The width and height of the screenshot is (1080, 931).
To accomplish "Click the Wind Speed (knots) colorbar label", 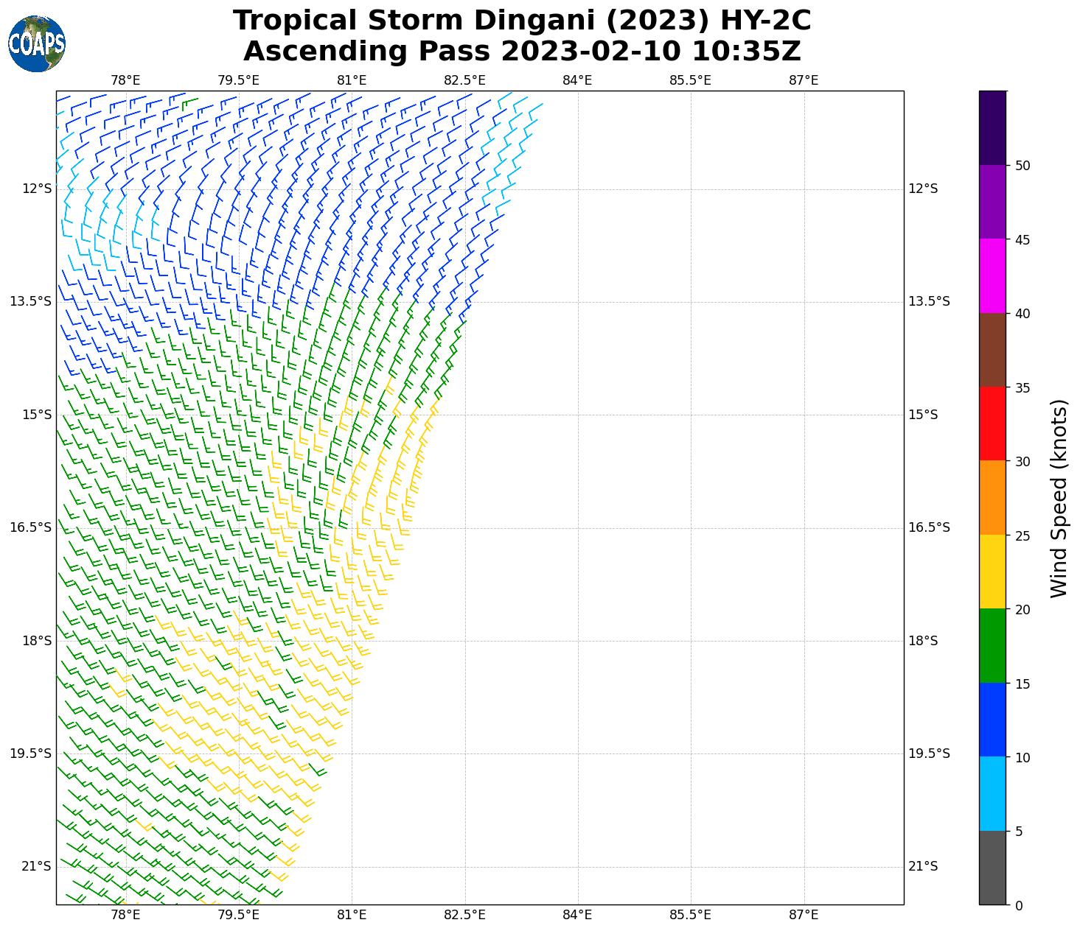I will coord(1059,498).
